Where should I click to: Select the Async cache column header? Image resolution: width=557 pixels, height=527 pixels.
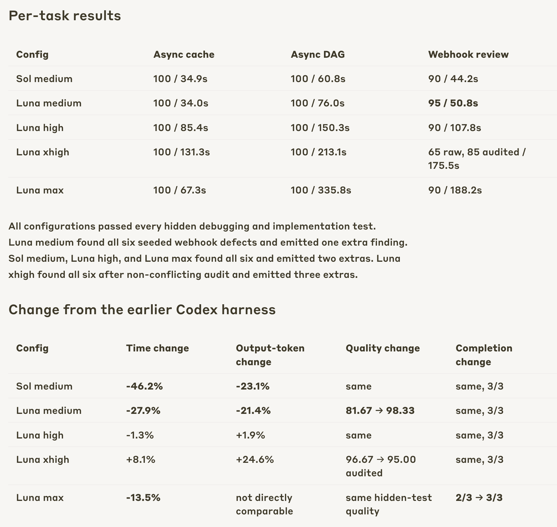click(x=184, y=55)
